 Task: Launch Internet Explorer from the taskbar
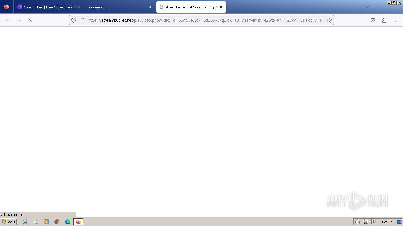[x=25, y=222]
